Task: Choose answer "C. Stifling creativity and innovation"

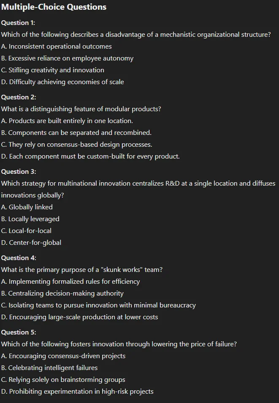Action: tap(53, 70)
